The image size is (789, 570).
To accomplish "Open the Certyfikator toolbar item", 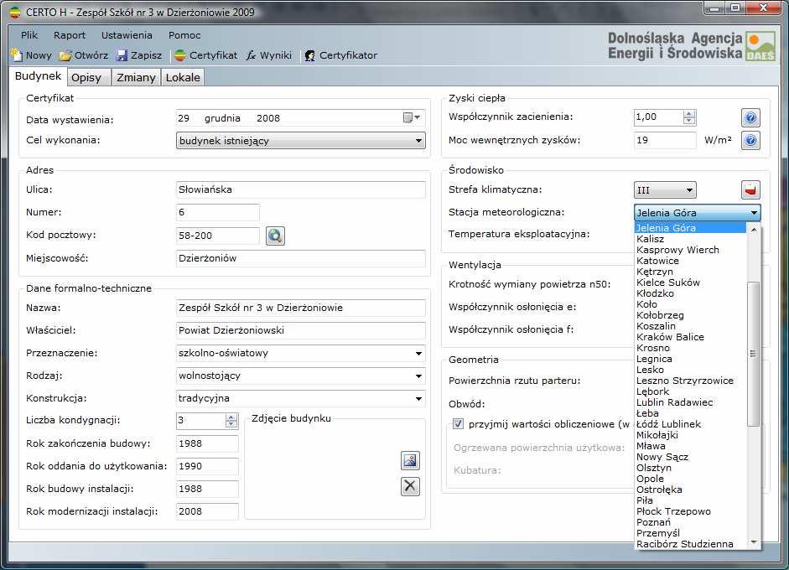I will point(340,55).
